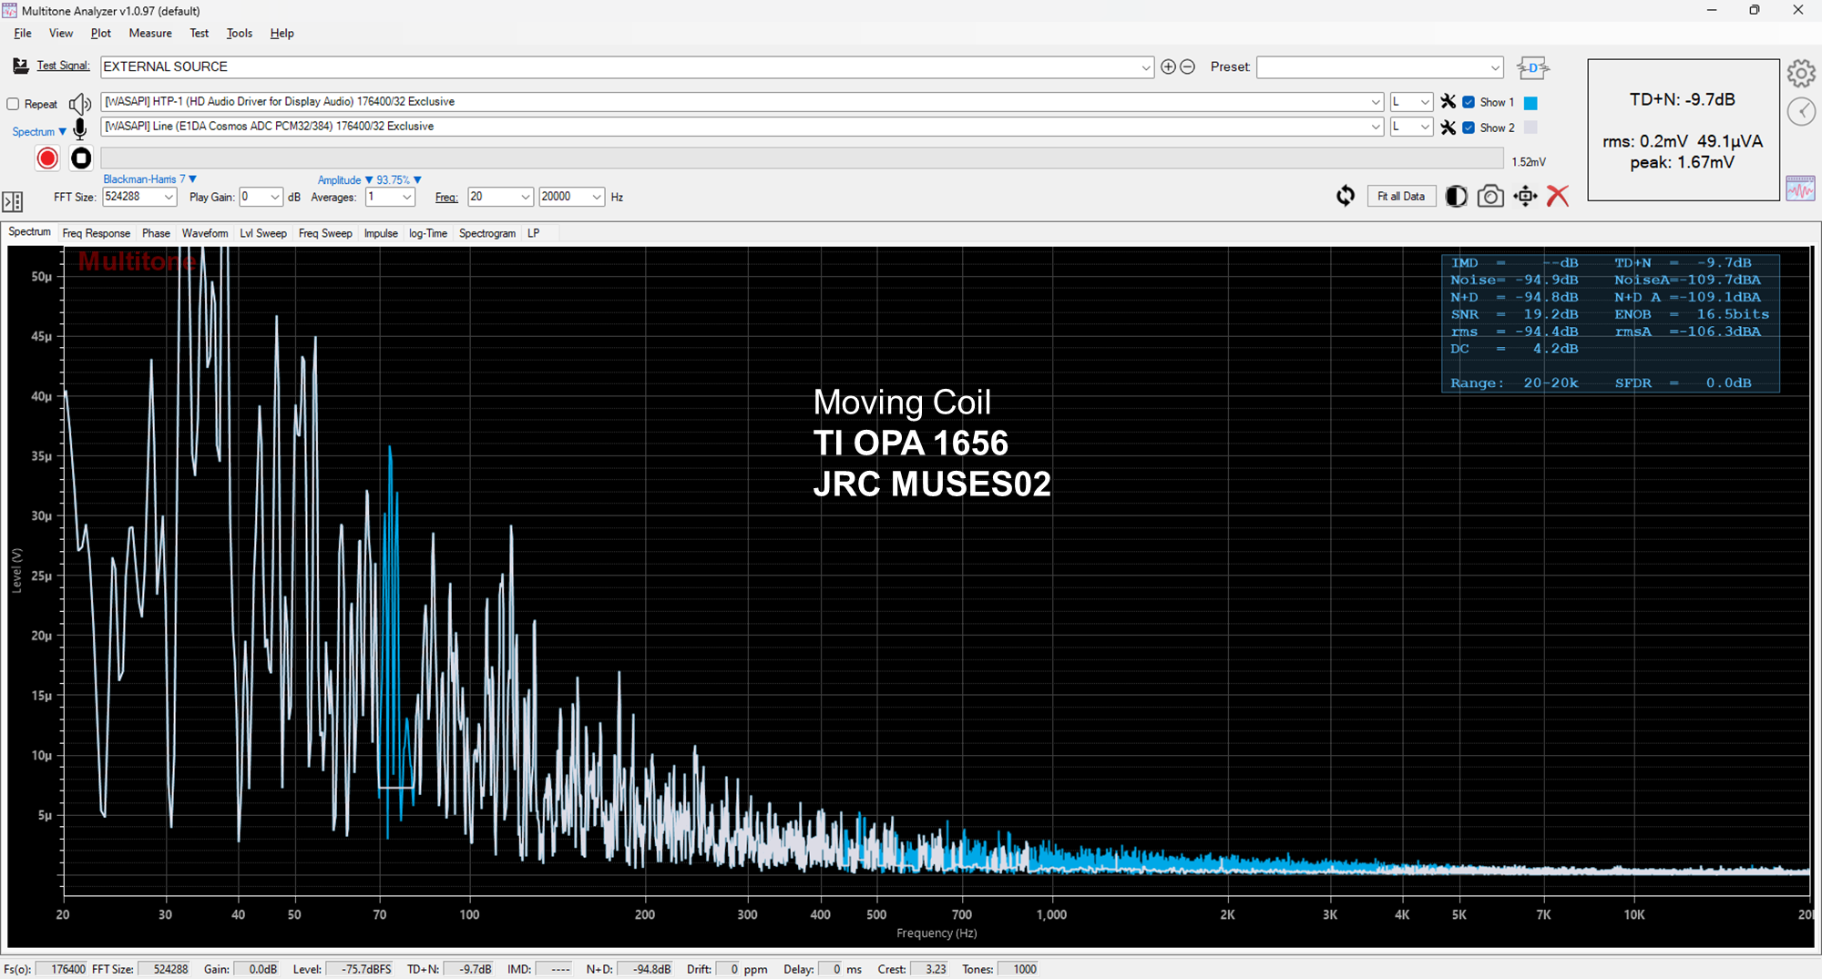Open the high frequency 20000 dropdown
1822x979 pixels.
597,197
